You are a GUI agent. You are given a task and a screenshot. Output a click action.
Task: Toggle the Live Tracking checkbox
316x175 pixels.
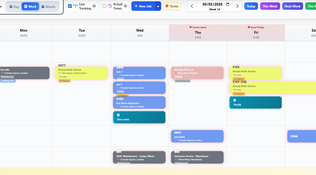[70, 6]
